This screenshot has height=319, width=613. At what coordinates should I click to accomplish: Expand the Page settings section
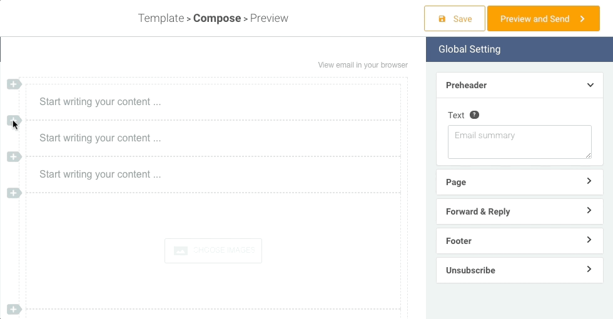coord(589,181)
